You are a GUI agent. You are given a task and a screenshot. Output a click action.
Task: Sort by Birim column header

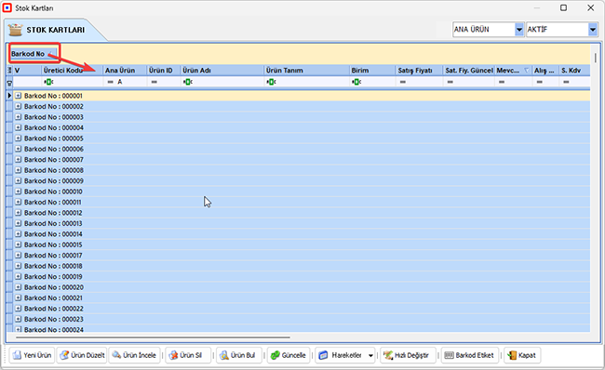coord(372,70)
